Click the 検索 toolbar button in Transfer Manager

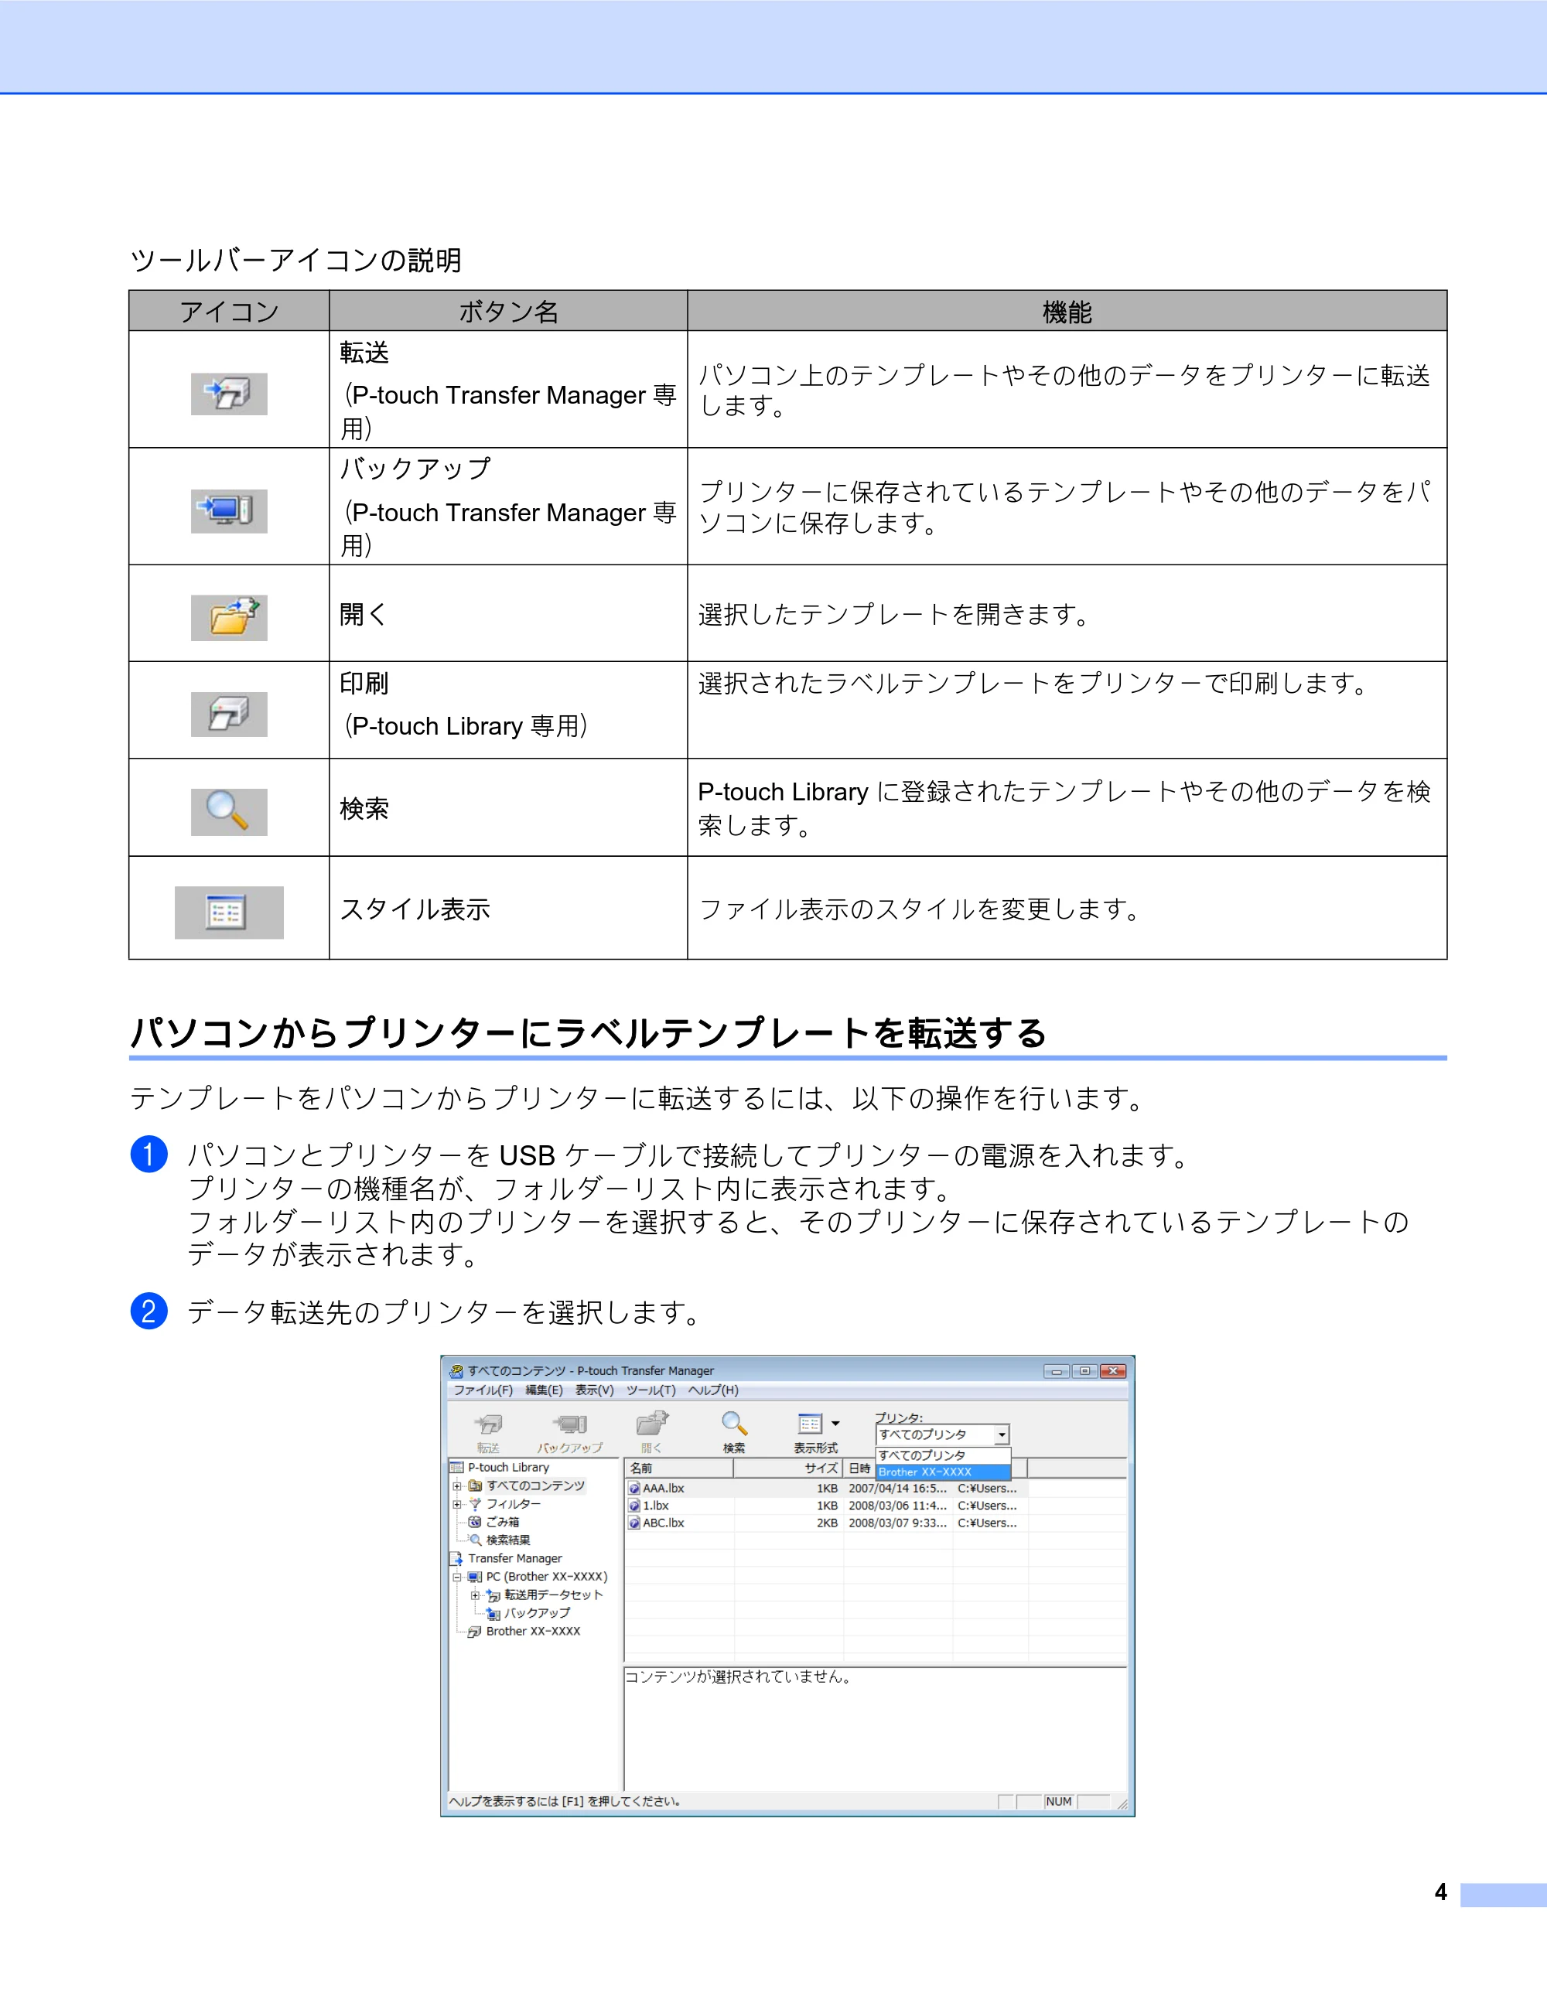pyautogui.click(x=734, y=1432)
